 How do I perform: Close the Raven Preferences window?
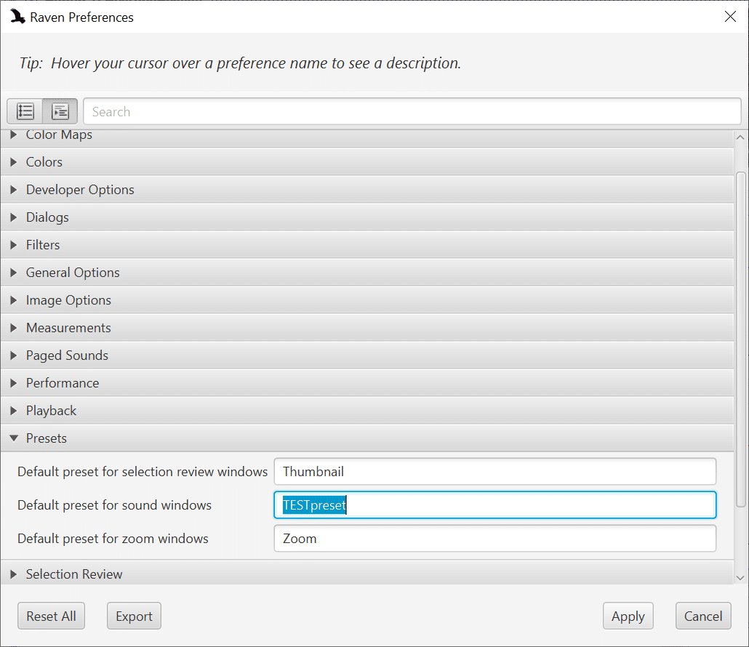click(730, 17)
